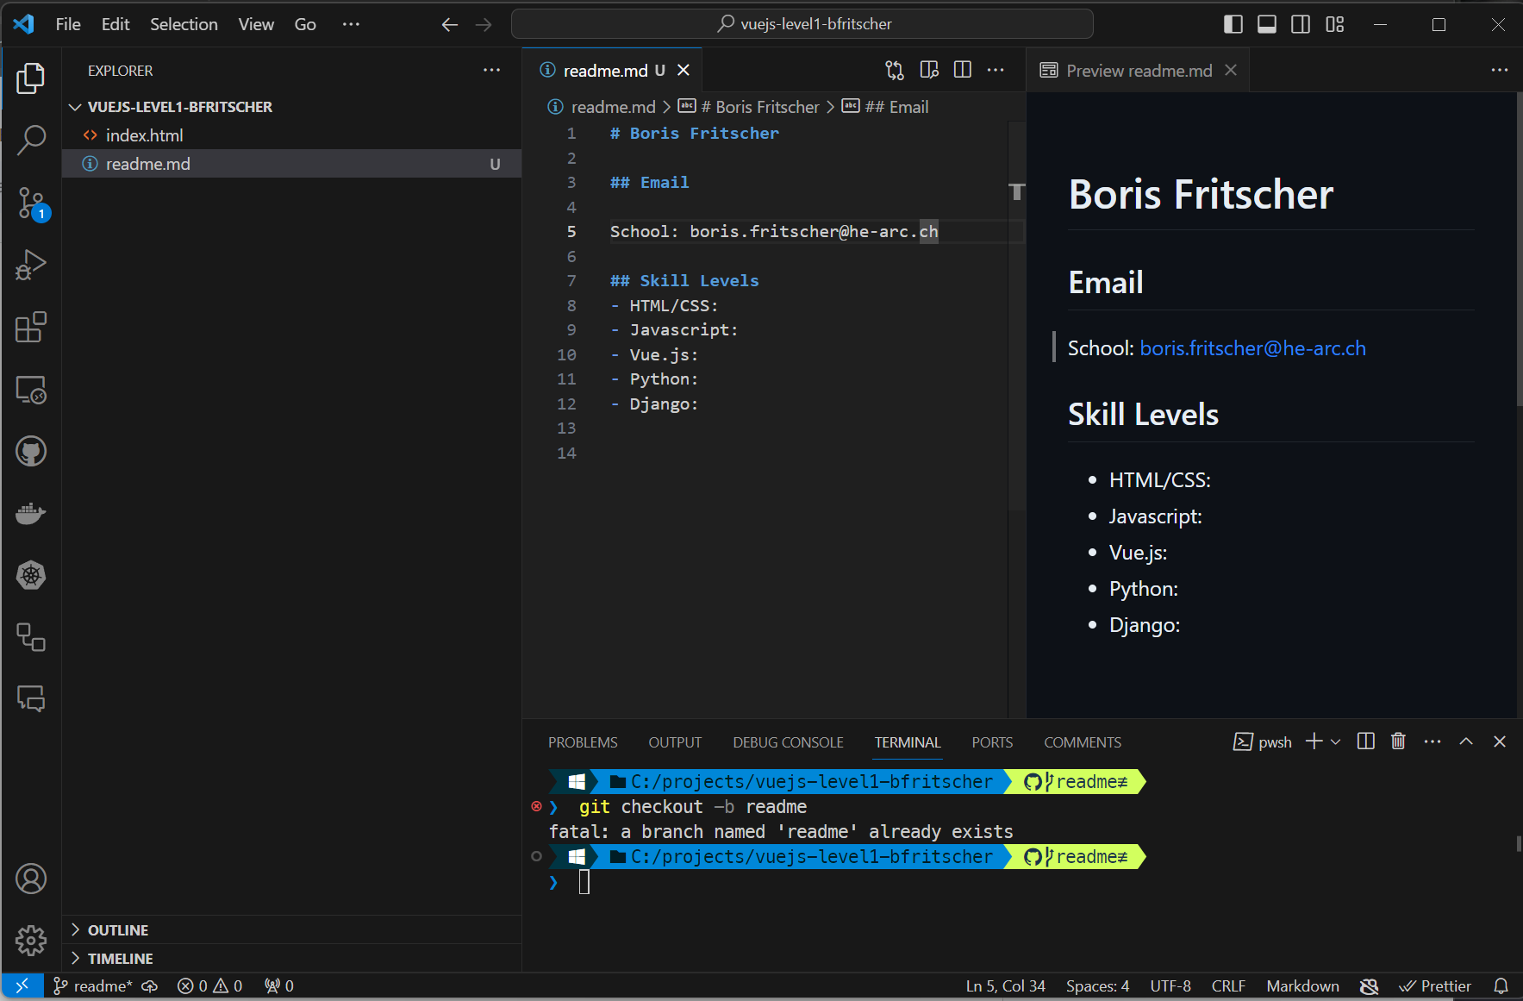
Task: Open the Extensions view in activity bar
Action: [x=31, y=328]
